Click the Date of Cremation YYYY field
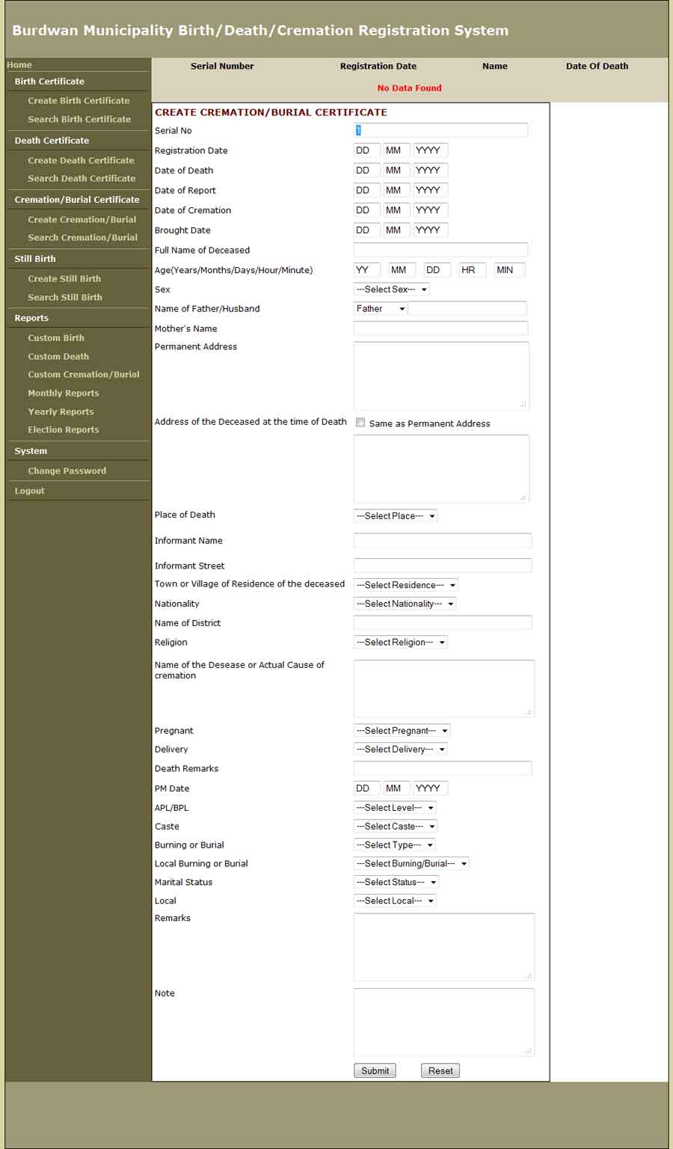The width and height of the screenshot is (673, 1149). coord(431,210)
